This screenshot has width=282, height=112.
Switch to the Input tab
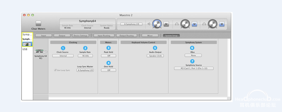[x=44, y=36]
